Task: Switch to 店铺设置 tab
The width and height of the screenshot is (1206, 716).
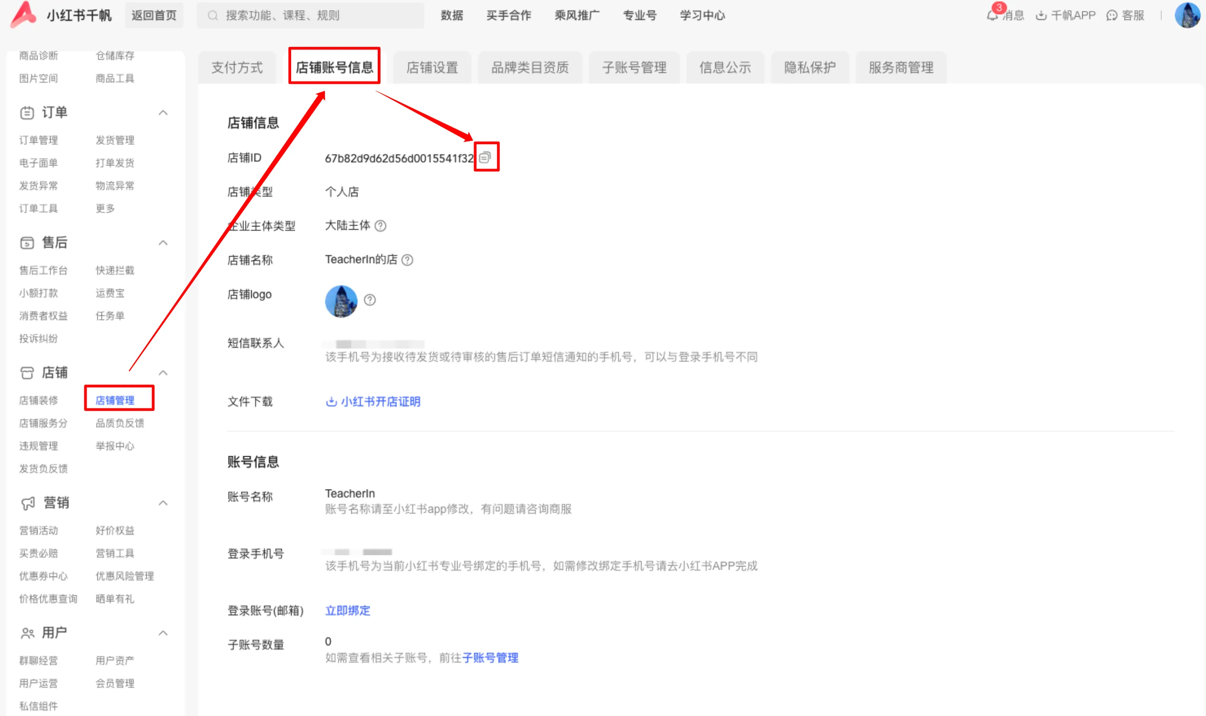Action: (x=432, y=68)
